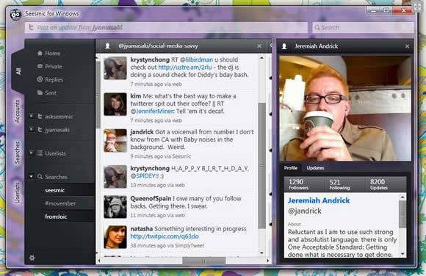
Task: Click the horizontal scroll left arrow
Action: [99, 261]
